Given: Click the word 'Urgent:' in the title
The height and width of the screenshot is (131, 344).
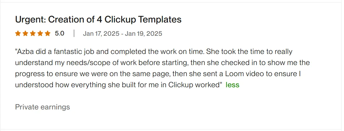Looking at the screenshot, I should [30, 20].
